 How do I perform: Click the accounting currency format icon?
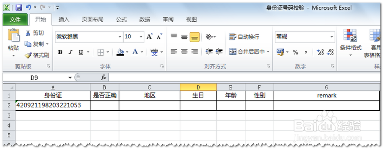click(280, 52)
